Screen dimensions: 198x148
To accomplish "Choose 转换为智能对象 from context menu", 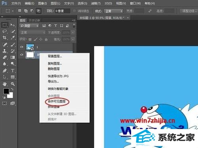I will pyautogui.click(x=58, y=89).
